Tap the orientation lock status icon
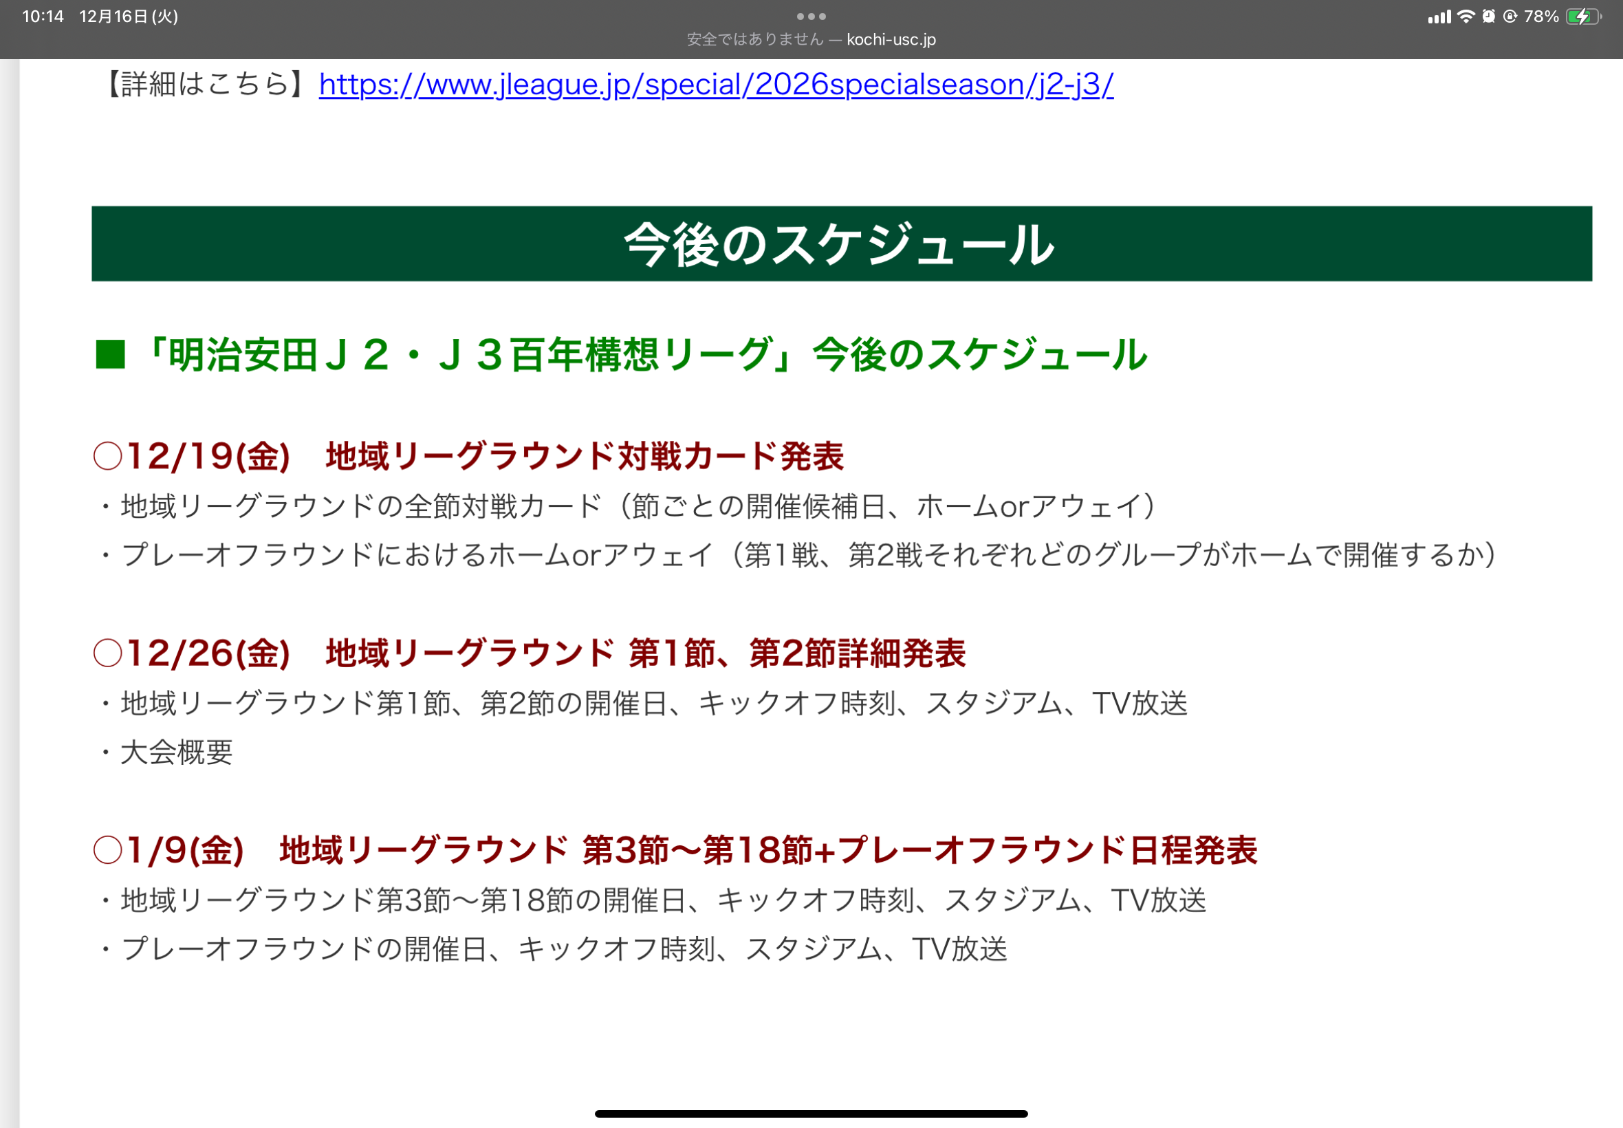The image size is (1623, 1128). click(x=1510, y=17)
